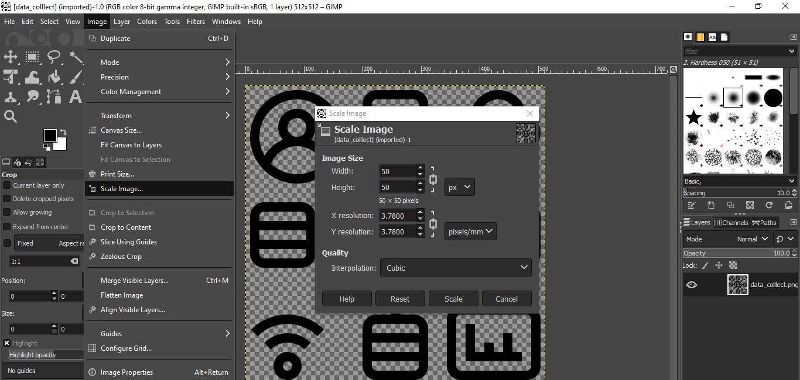Switch to the Patterns tab
800x380 pixels.
coord(700,37)
